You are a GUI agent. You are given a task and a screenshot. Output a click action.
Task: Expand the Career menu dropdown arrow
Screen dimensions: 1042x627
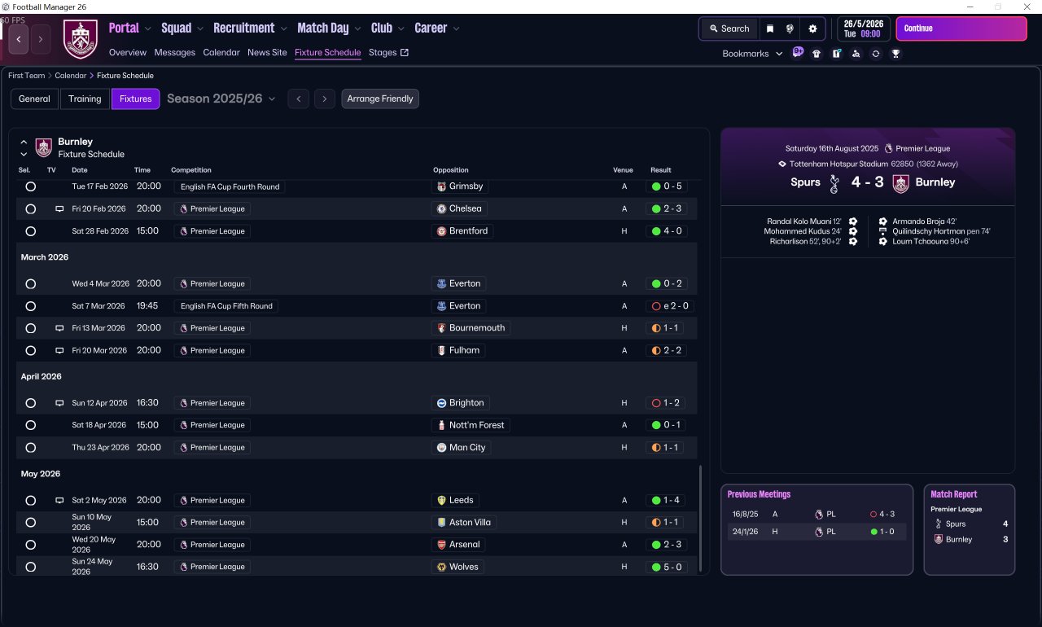coord(456,28)
